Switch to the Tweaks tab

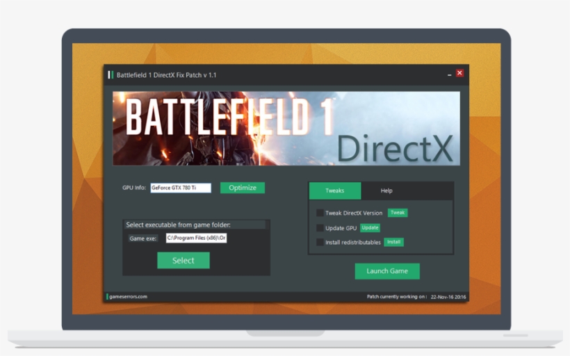pyautogui.click(x=335, y=191)
